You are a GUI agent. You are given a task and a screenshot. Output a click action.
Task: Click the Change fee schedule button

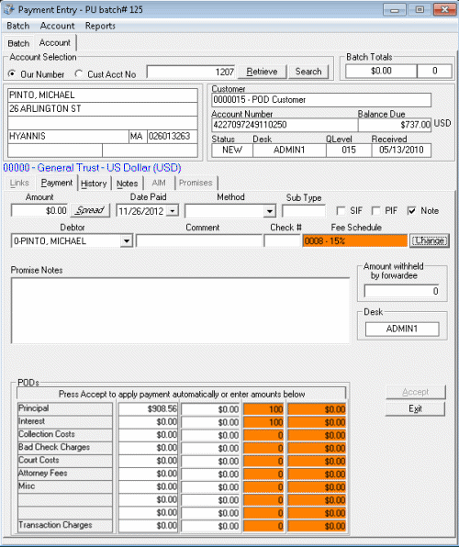[x=430, y=240]
